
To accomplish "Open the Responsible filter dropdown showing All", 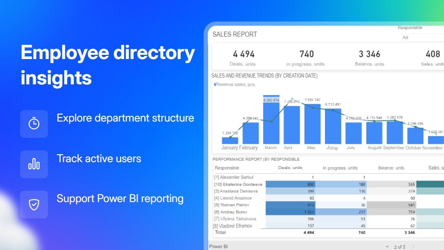I will (x=423, y=37).
